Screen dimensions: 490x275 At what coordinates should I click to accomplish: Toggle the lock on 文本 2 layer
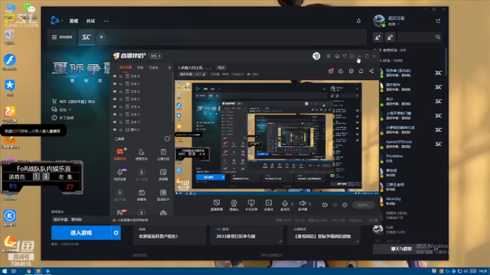[121, 122]
